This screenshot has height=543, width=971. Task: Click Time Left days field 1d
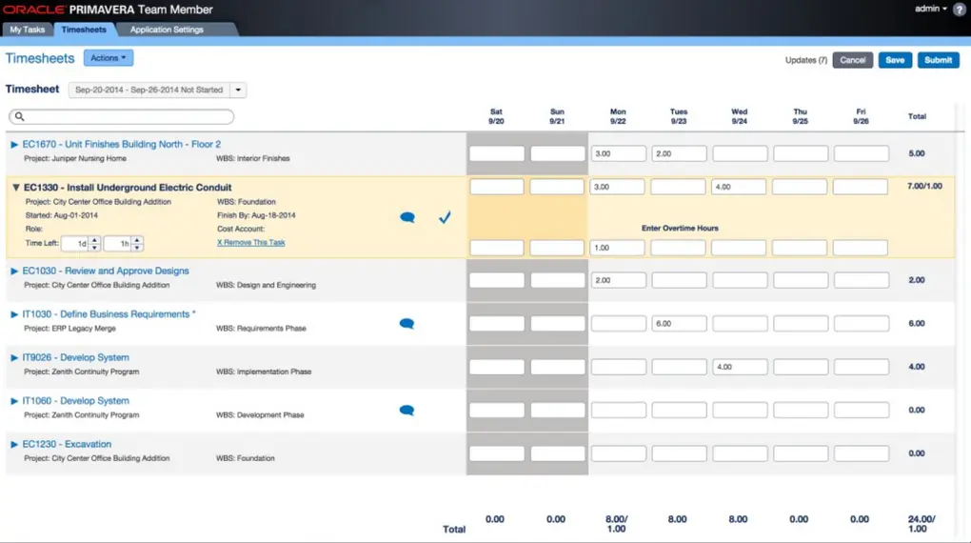pos(76,244)
